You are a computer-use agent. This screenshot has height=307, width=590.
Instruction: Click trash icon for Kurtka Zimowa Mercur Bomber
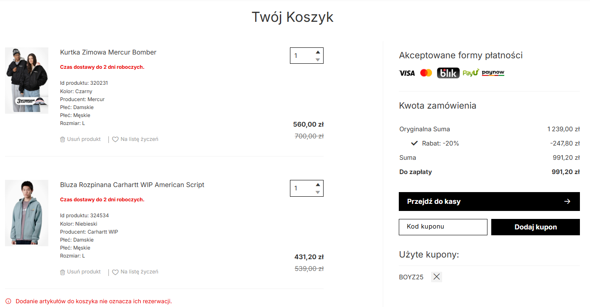click(x=63, y=139)
